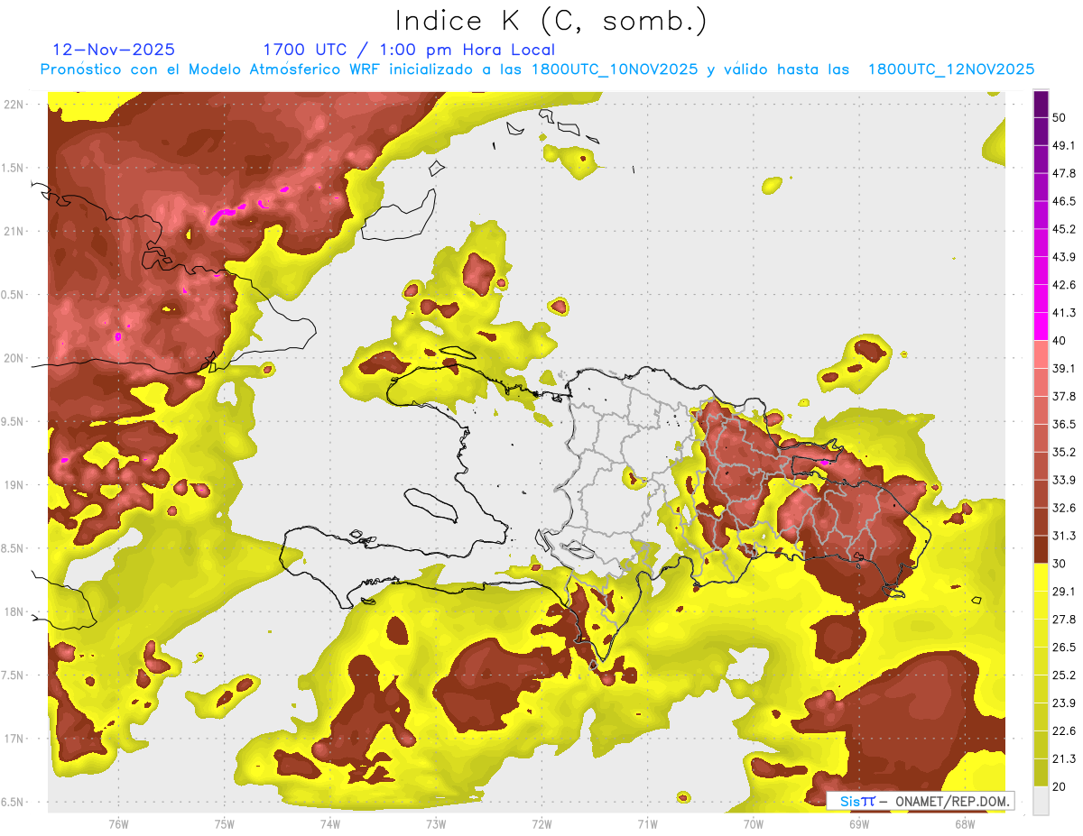Viewport: 1083px width, 836px height.
Task: Pick the legend swatch between 40 and 41.3
Action: (x=1041, y=326)
